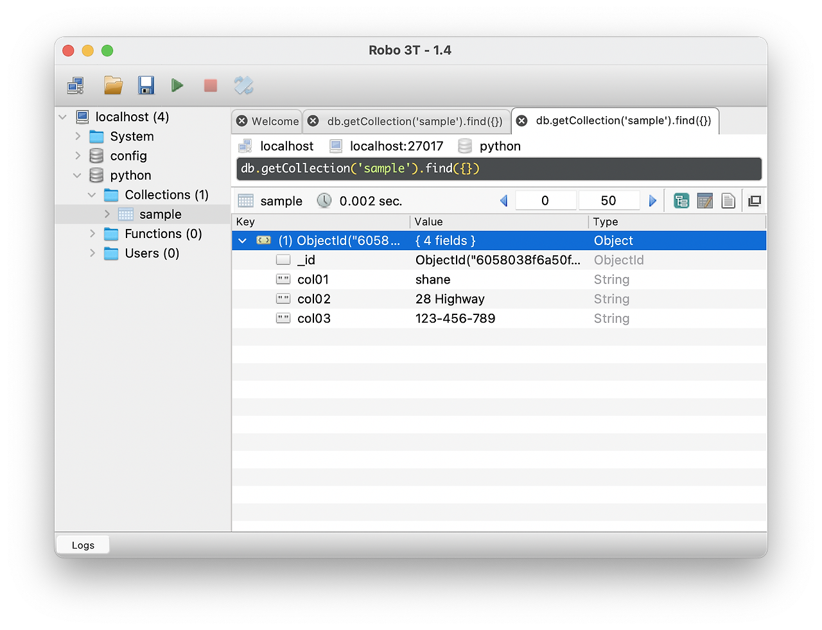Expand the sample collection node

tap(107, 214)
